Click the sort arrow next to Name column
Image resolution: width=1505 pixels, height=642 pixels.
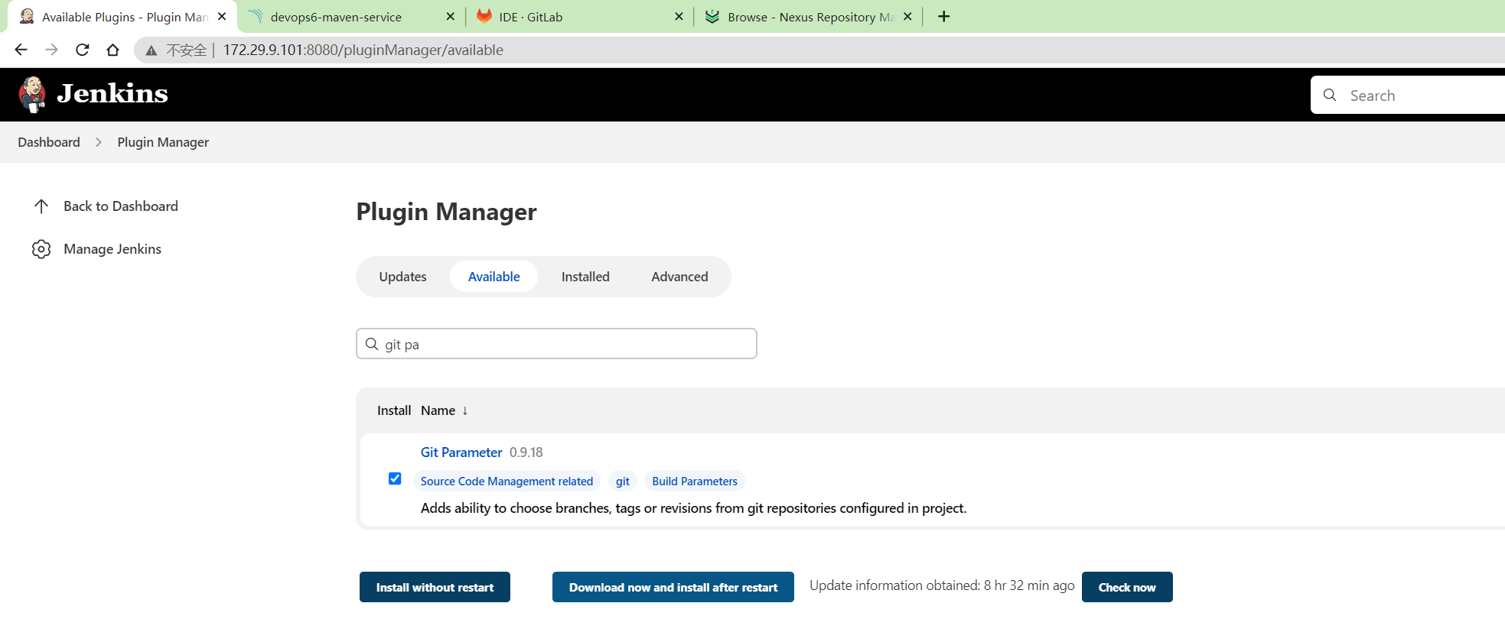tap(464, 410)
